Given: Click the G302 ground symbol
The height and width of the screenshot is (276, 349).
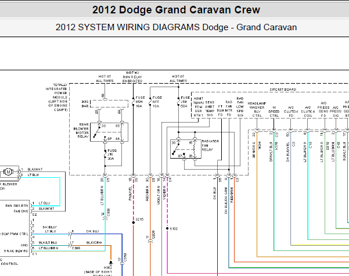Looking at the screenshot, I should tap(110, 263).
